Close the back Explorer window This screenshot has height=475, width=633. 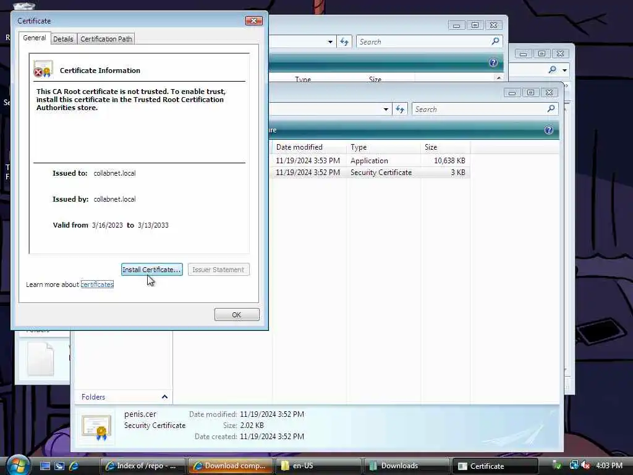coord(493,25)
